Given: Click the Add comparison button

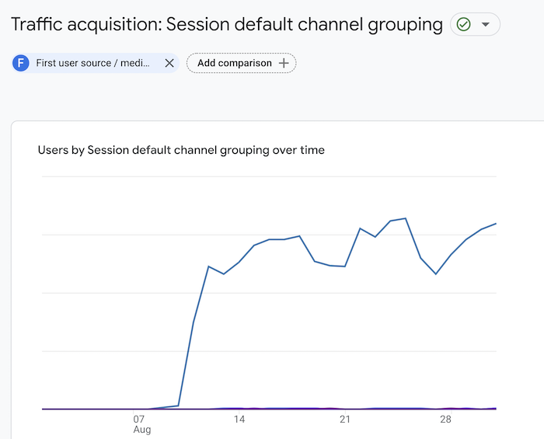Looking at the screenshot, I should tap(234, 63).
